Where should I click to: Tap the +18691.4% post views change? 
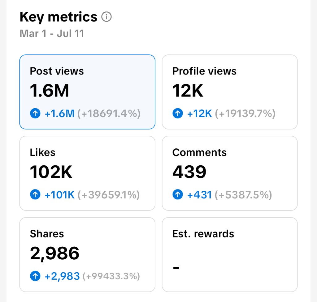coord(109,114)
